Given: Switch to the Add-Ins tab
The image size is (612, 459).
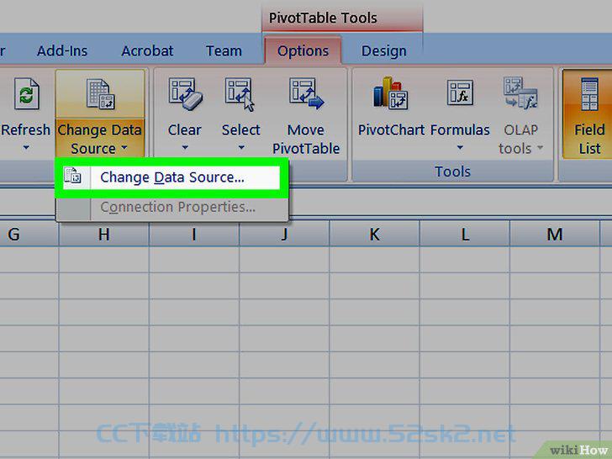Looking at the screenshot, I should [62, 51].
